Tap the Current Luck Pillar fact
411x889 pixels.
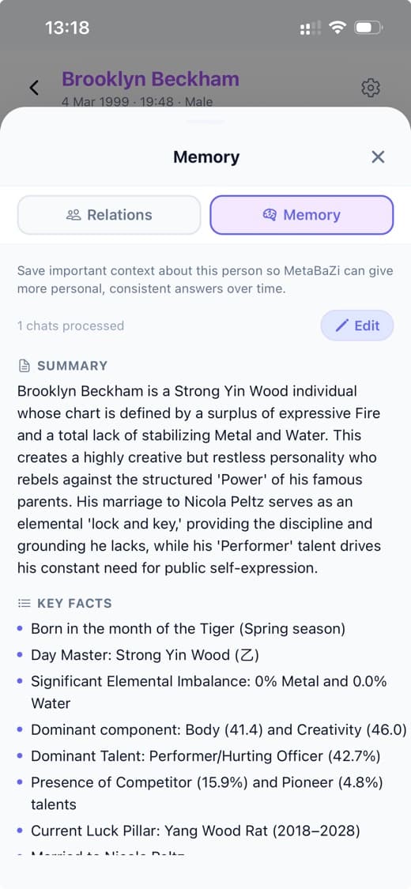[195, 831]
